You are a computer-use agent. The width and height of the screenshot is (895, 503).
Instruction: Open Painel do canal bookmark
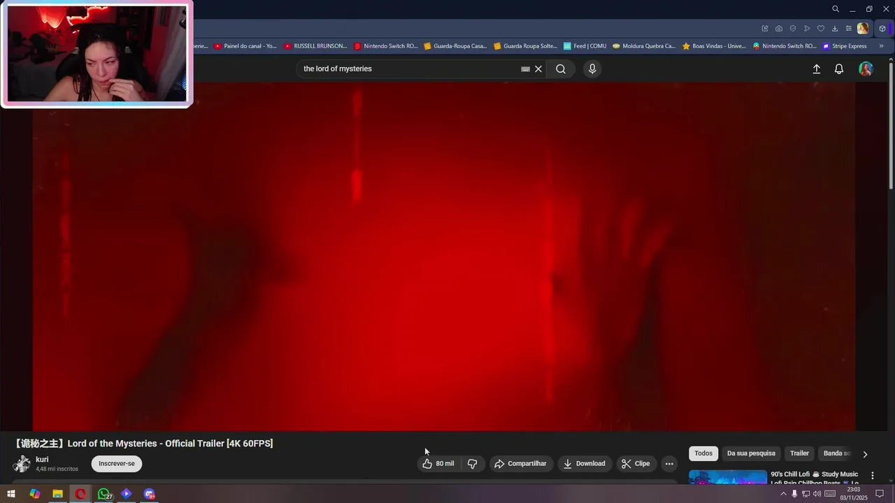pos(245,46)
